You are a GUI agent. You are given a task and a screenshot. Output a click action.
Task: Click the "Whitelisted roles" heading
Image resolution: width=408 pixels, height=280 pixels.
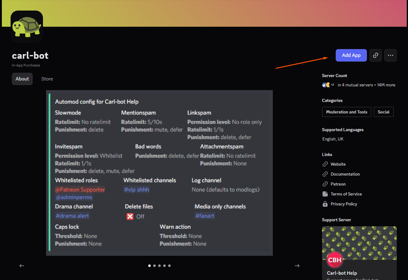[x=76, y=180]
